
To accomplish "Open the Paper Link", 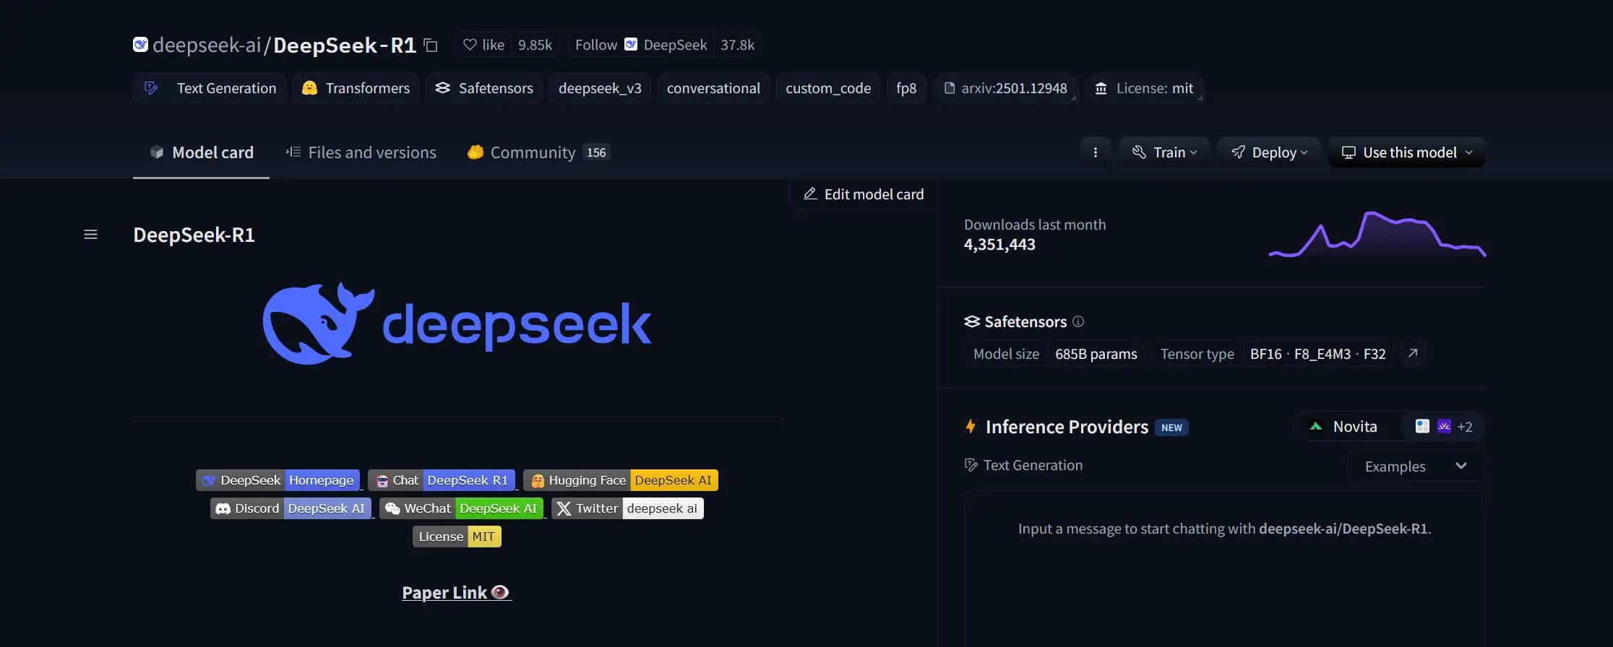I will [x=457, y=593].
